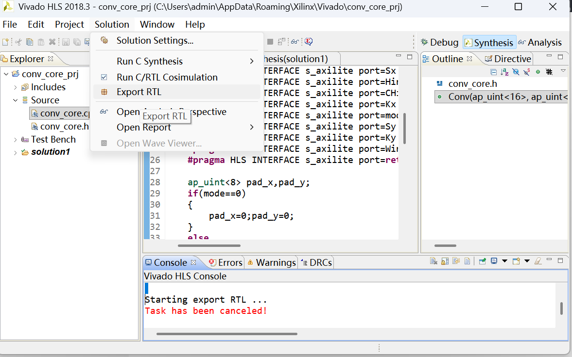Image resolution: width=572 pixels, height=357 pixels.
Task: Toggle Word Wrap in console toolbar
Action: click(456, 261)
